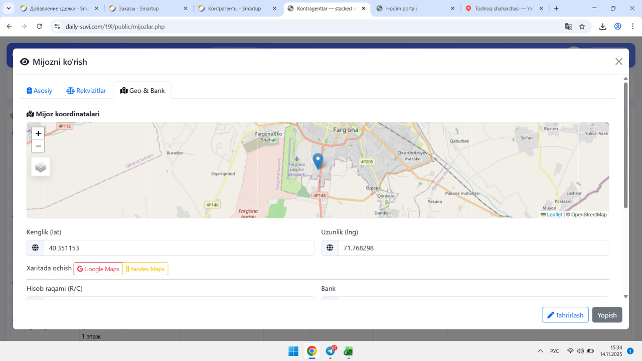Open location in Yandex Maps
This screenshot has width=642, height=361.
(x=145, y=269)
